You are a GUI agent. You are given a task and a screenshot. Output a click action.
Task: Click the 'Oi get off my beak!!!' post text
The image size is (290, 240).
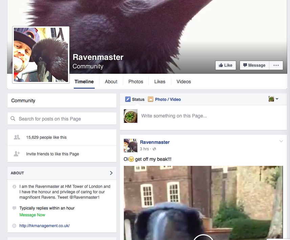coord(148,159)
